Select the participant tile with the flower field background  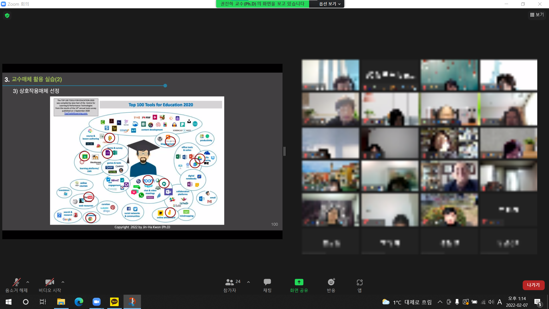[x=449, y=210]
